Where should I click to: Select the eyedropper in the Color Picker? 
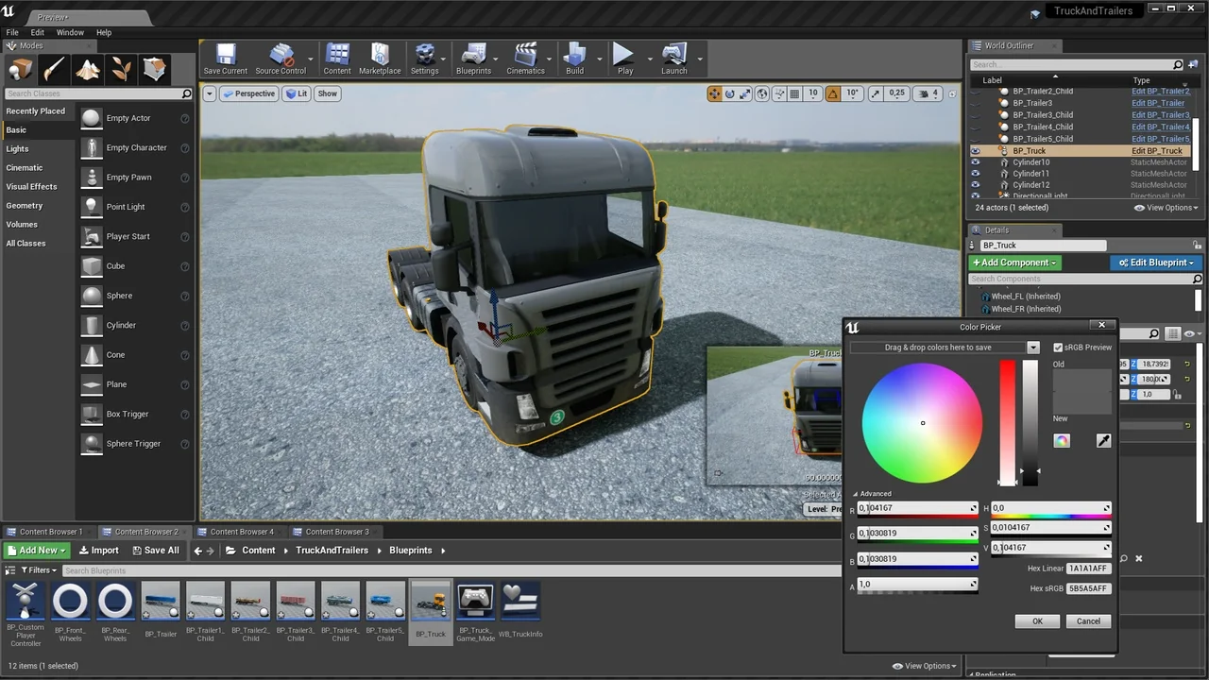(x=1103, y=440)
